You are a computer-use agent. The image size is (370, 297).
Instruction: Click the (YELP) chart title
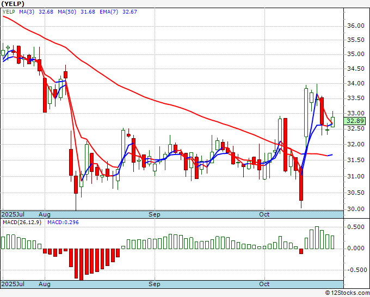pos(13,4)
